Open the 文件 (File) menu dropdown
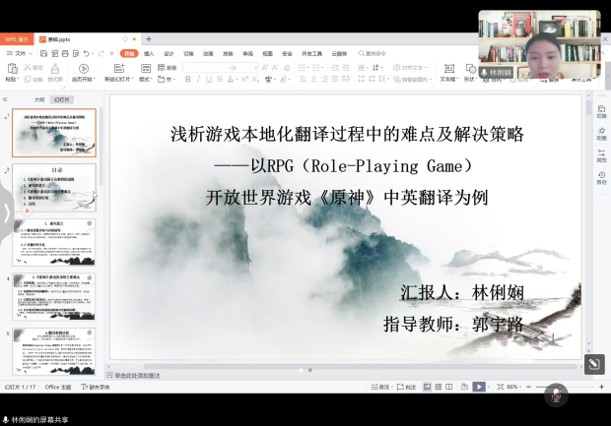Viewport: 611px width, 426px height. (x=22, y=53)
